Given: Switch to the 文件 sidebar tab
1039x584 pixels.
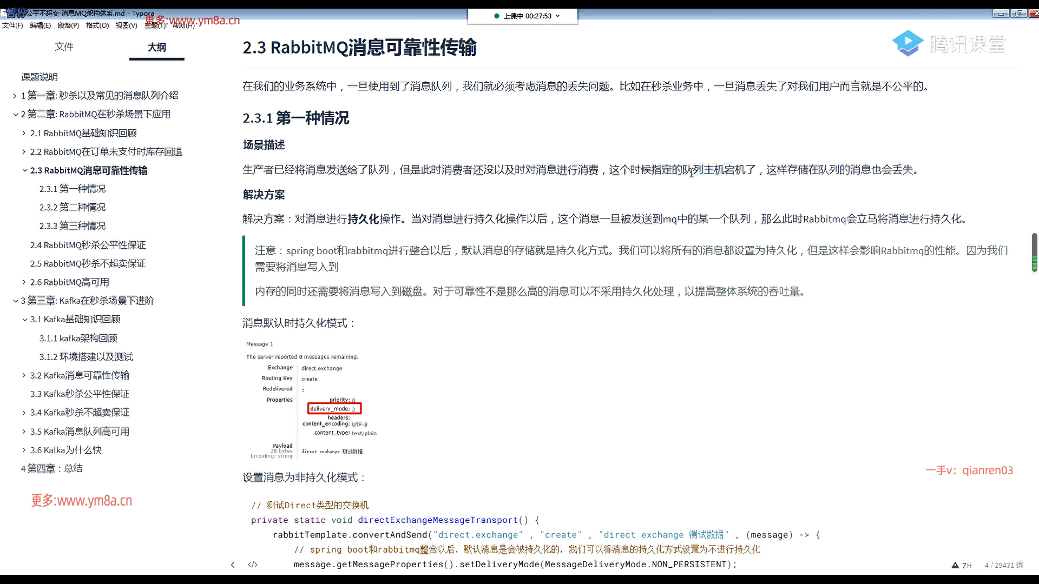Looking at the screenshot, I should (64, 47).
